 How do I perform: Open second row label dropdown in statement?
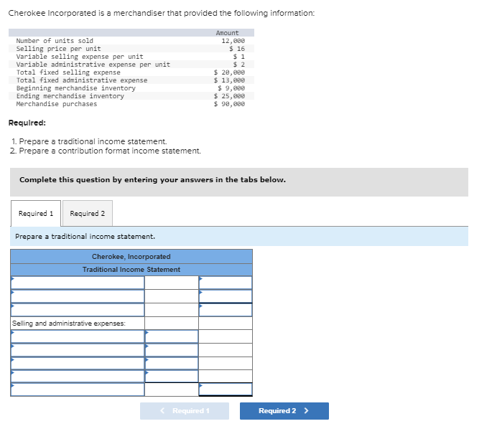coord(78,296)
